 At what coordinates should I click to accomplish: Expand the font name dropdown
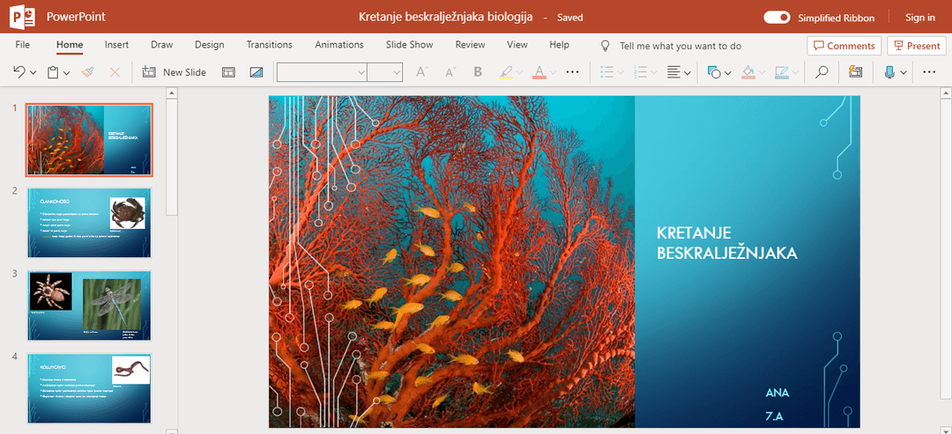click(x=361, y=72)
